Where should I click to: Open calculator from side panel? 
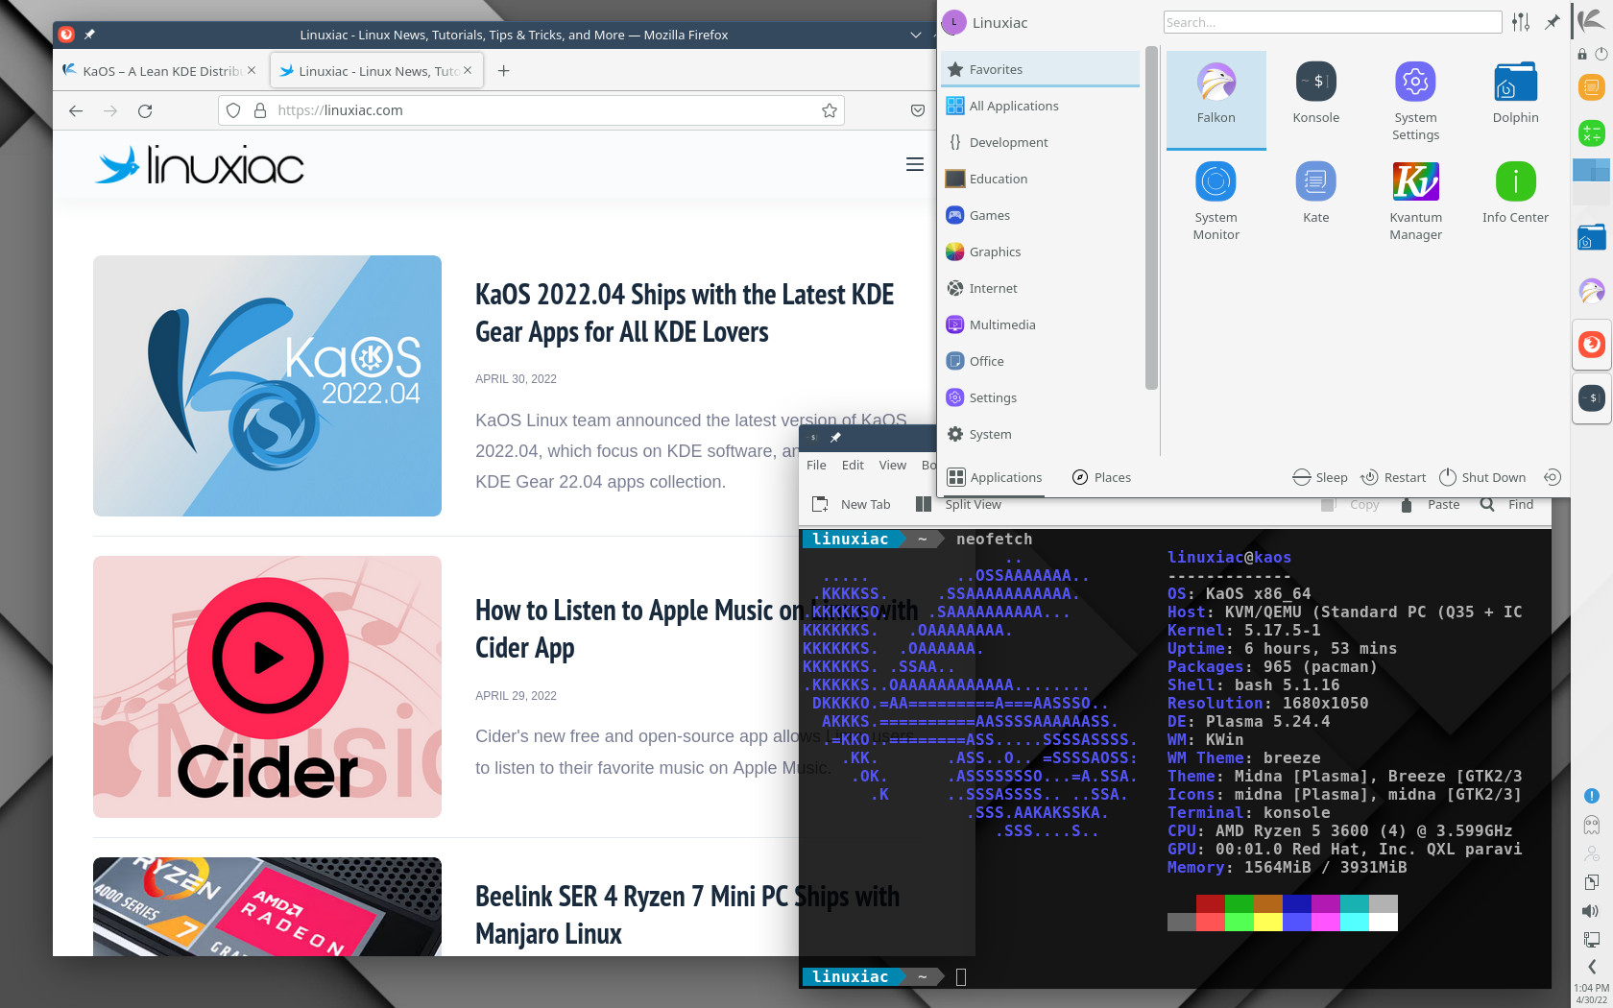coord(1591,133)
